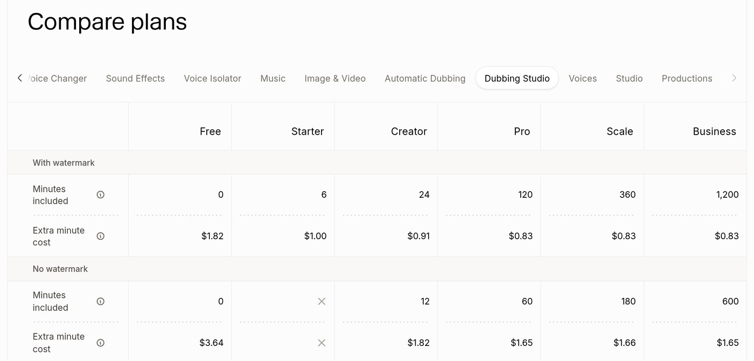This screenshot has height=361, width=754.
Task: Switch to the Sound Effects tab
Action: pyautogui.click(x=135, y=79)
